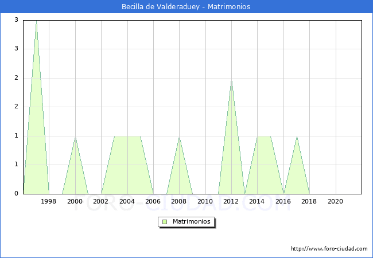Click the 1997 peak data point
The height and width of the screenshot is (258, 373).
tap(36, 21)
